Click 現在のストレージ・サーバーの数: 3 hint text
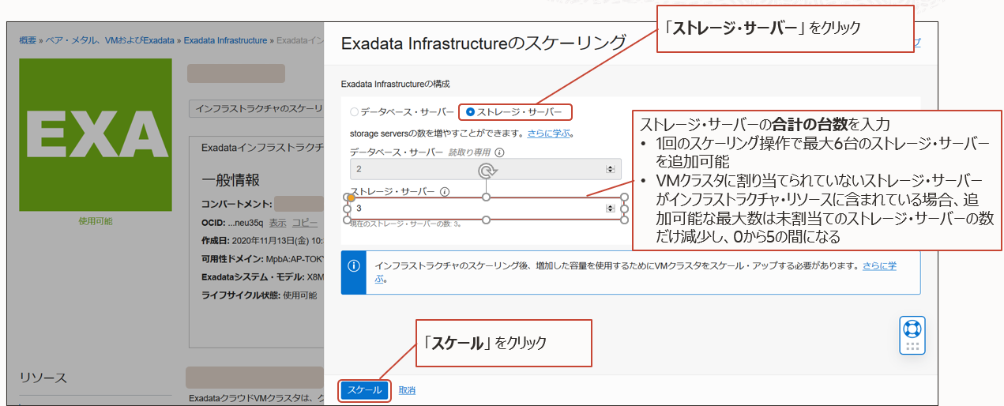Image resolution: width=1004 pixels, height=406 pixels. click(405, 224)
